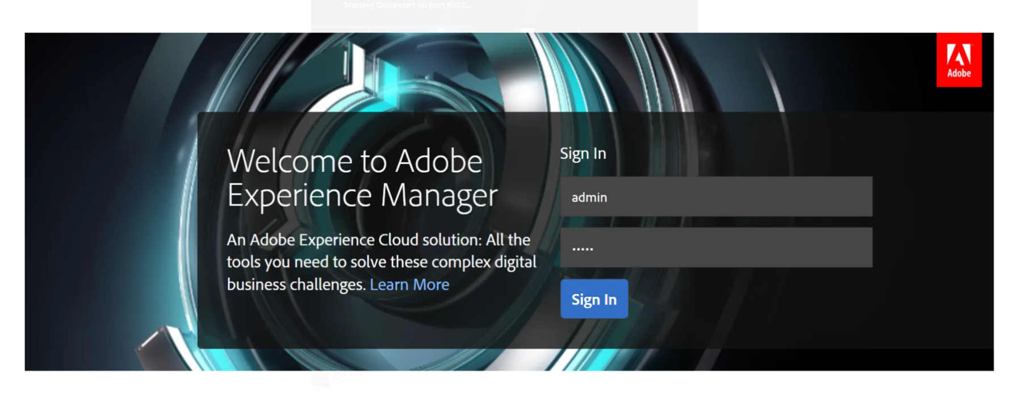Focus the username field containing admin
The image size is (1026, 402).
point(715,196)
